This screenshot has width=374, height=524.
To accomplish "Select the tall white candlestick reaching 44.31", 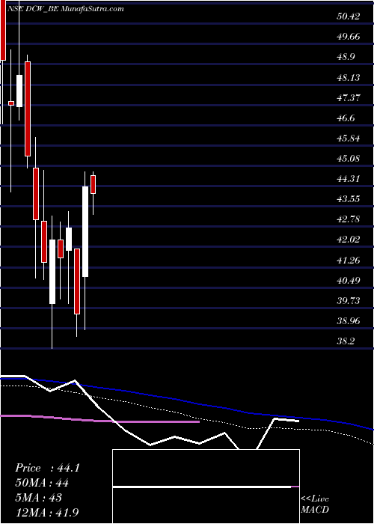I will coord(85,231).
